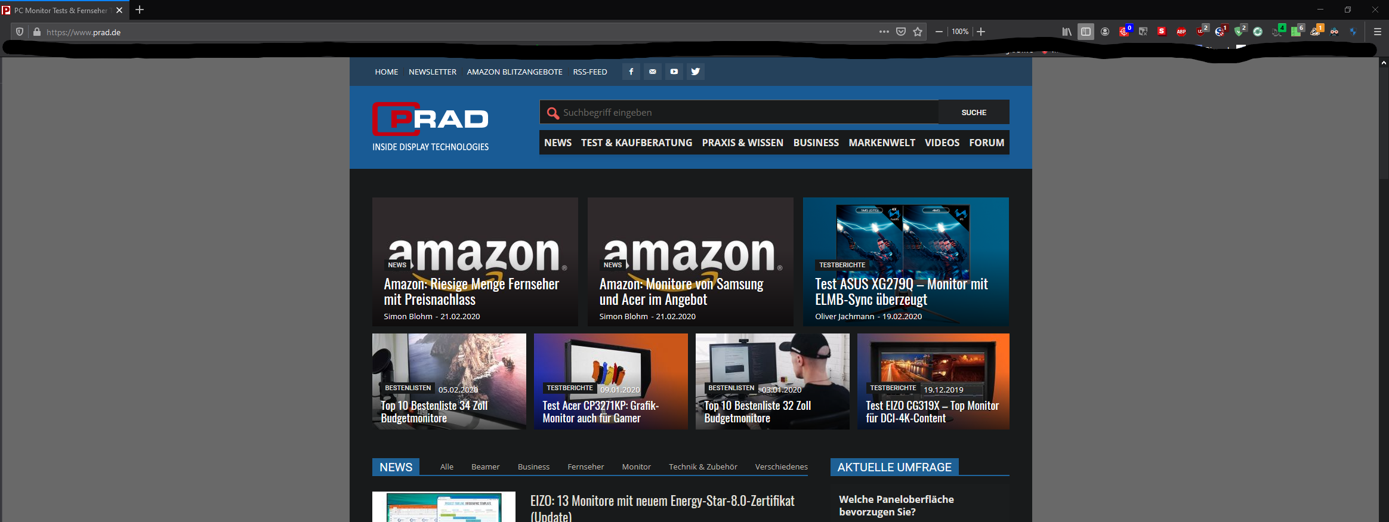Click the extension icon with orange badge 1

(x=1316, y=30)
